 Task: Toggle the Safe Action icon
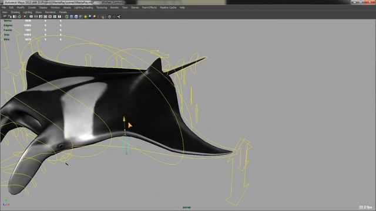point(55,17)
